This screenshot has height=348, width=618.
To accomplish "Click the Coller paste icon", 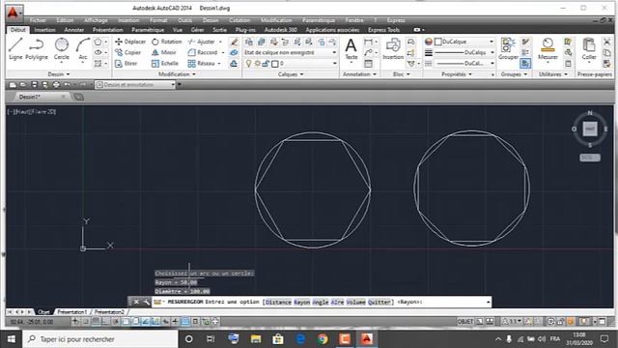I will coord(589,49).
